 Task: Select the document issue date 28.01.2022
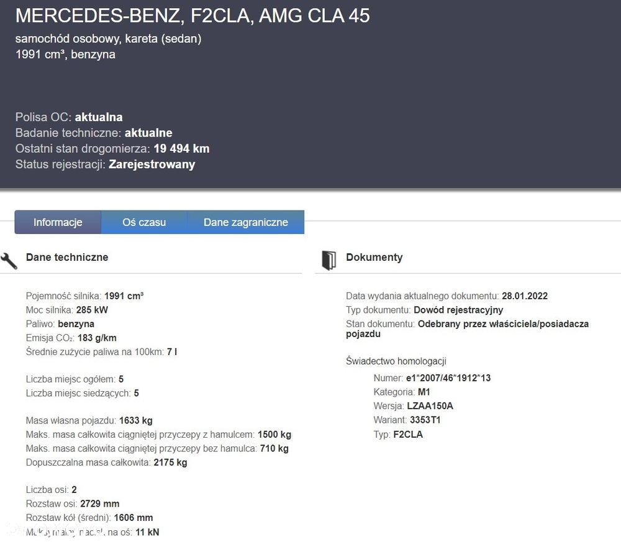525,296
